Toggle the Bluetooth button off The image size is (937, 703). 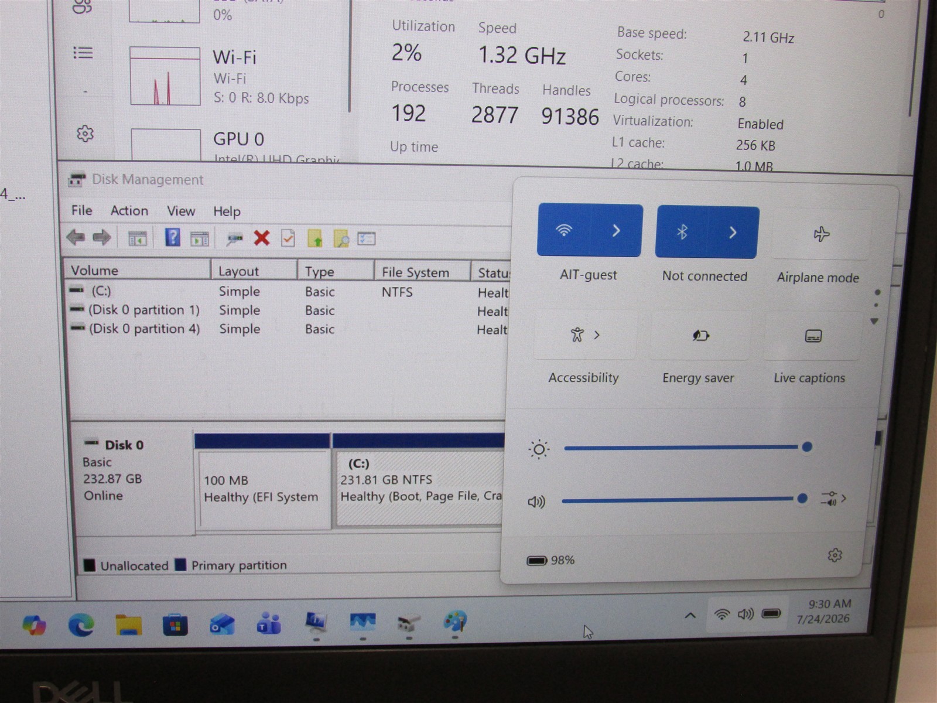(x=683, y=232)
